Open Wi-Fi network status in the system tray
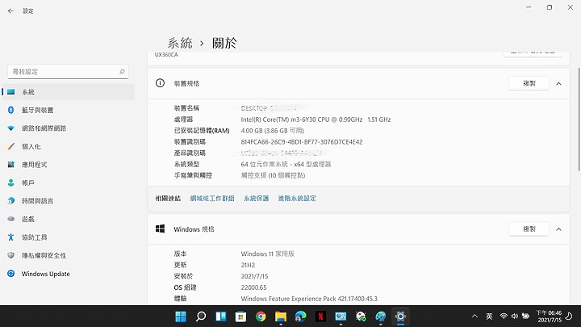Screen dimensions: 581x327 click(504, 316)
